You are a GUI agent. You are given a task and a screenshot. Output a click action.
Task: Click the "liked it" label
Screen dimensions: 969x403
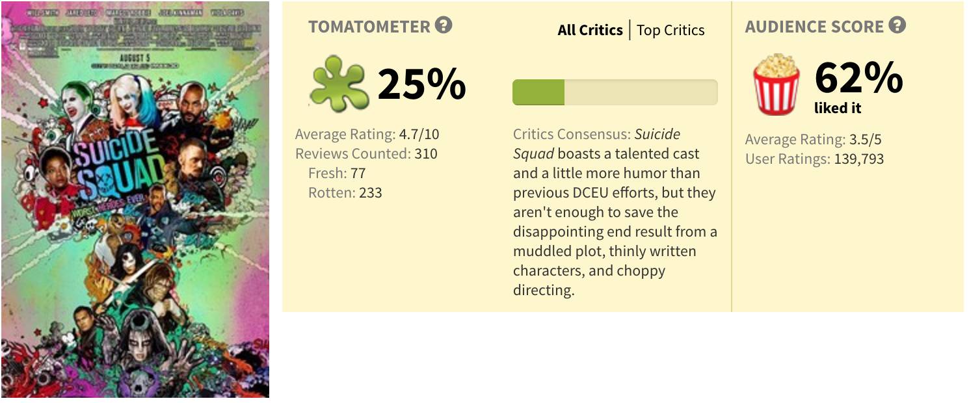click(x=838, y=109)
